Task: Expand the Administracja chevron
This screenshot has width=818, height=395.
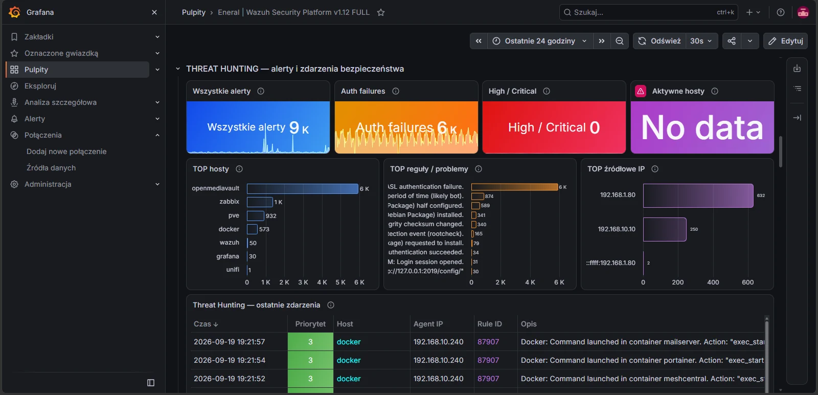Action: click(x=157, y=184)
